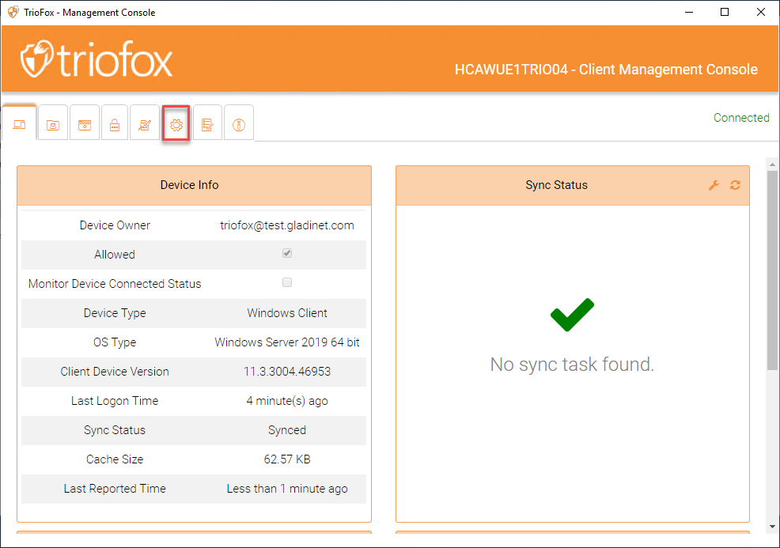
Task: Click the Windows Server 2019 64 bit value
Action: (287, 342)
